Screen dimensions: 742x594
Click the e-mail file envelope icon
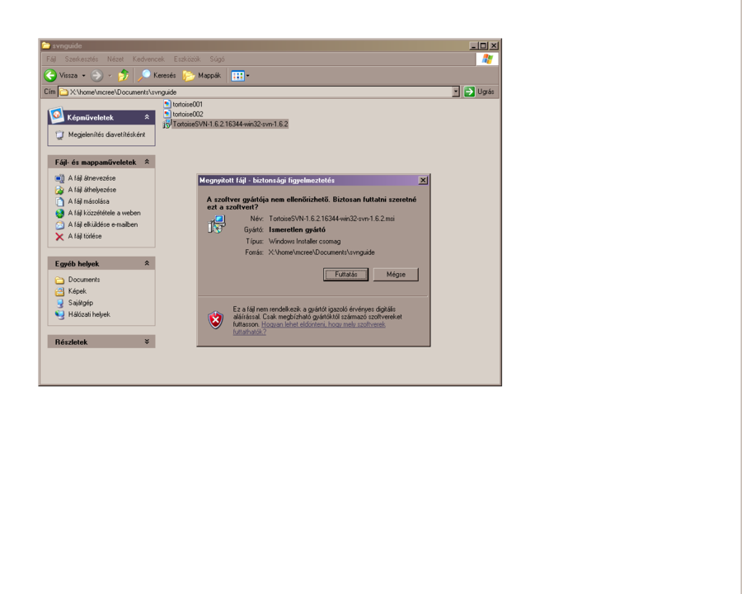point(59,225)
